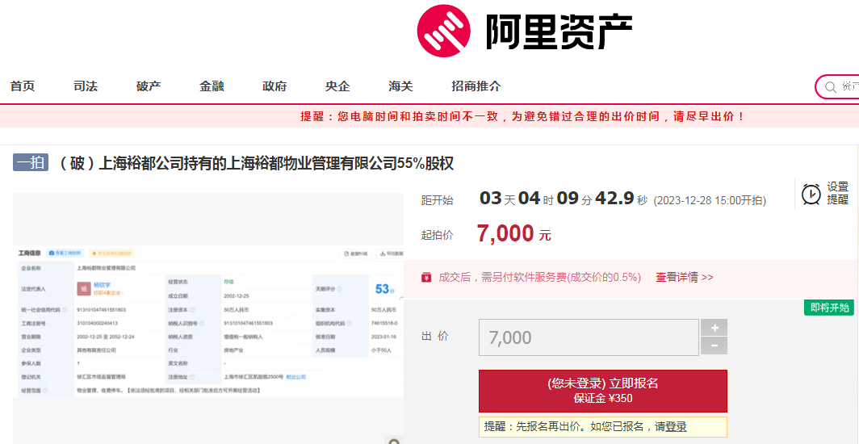Image resolution: width=859 pixels, height=444 pixels.
Task: Select 招商推介 in the navigation bar
Action: (x=476, y=86)
